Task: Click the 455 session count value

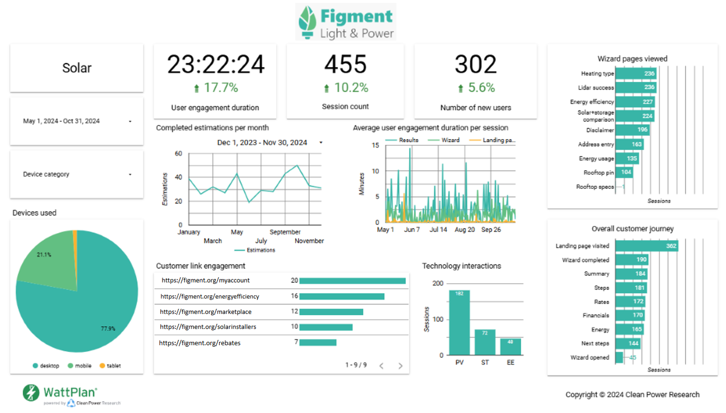Action: pos(346,64)
